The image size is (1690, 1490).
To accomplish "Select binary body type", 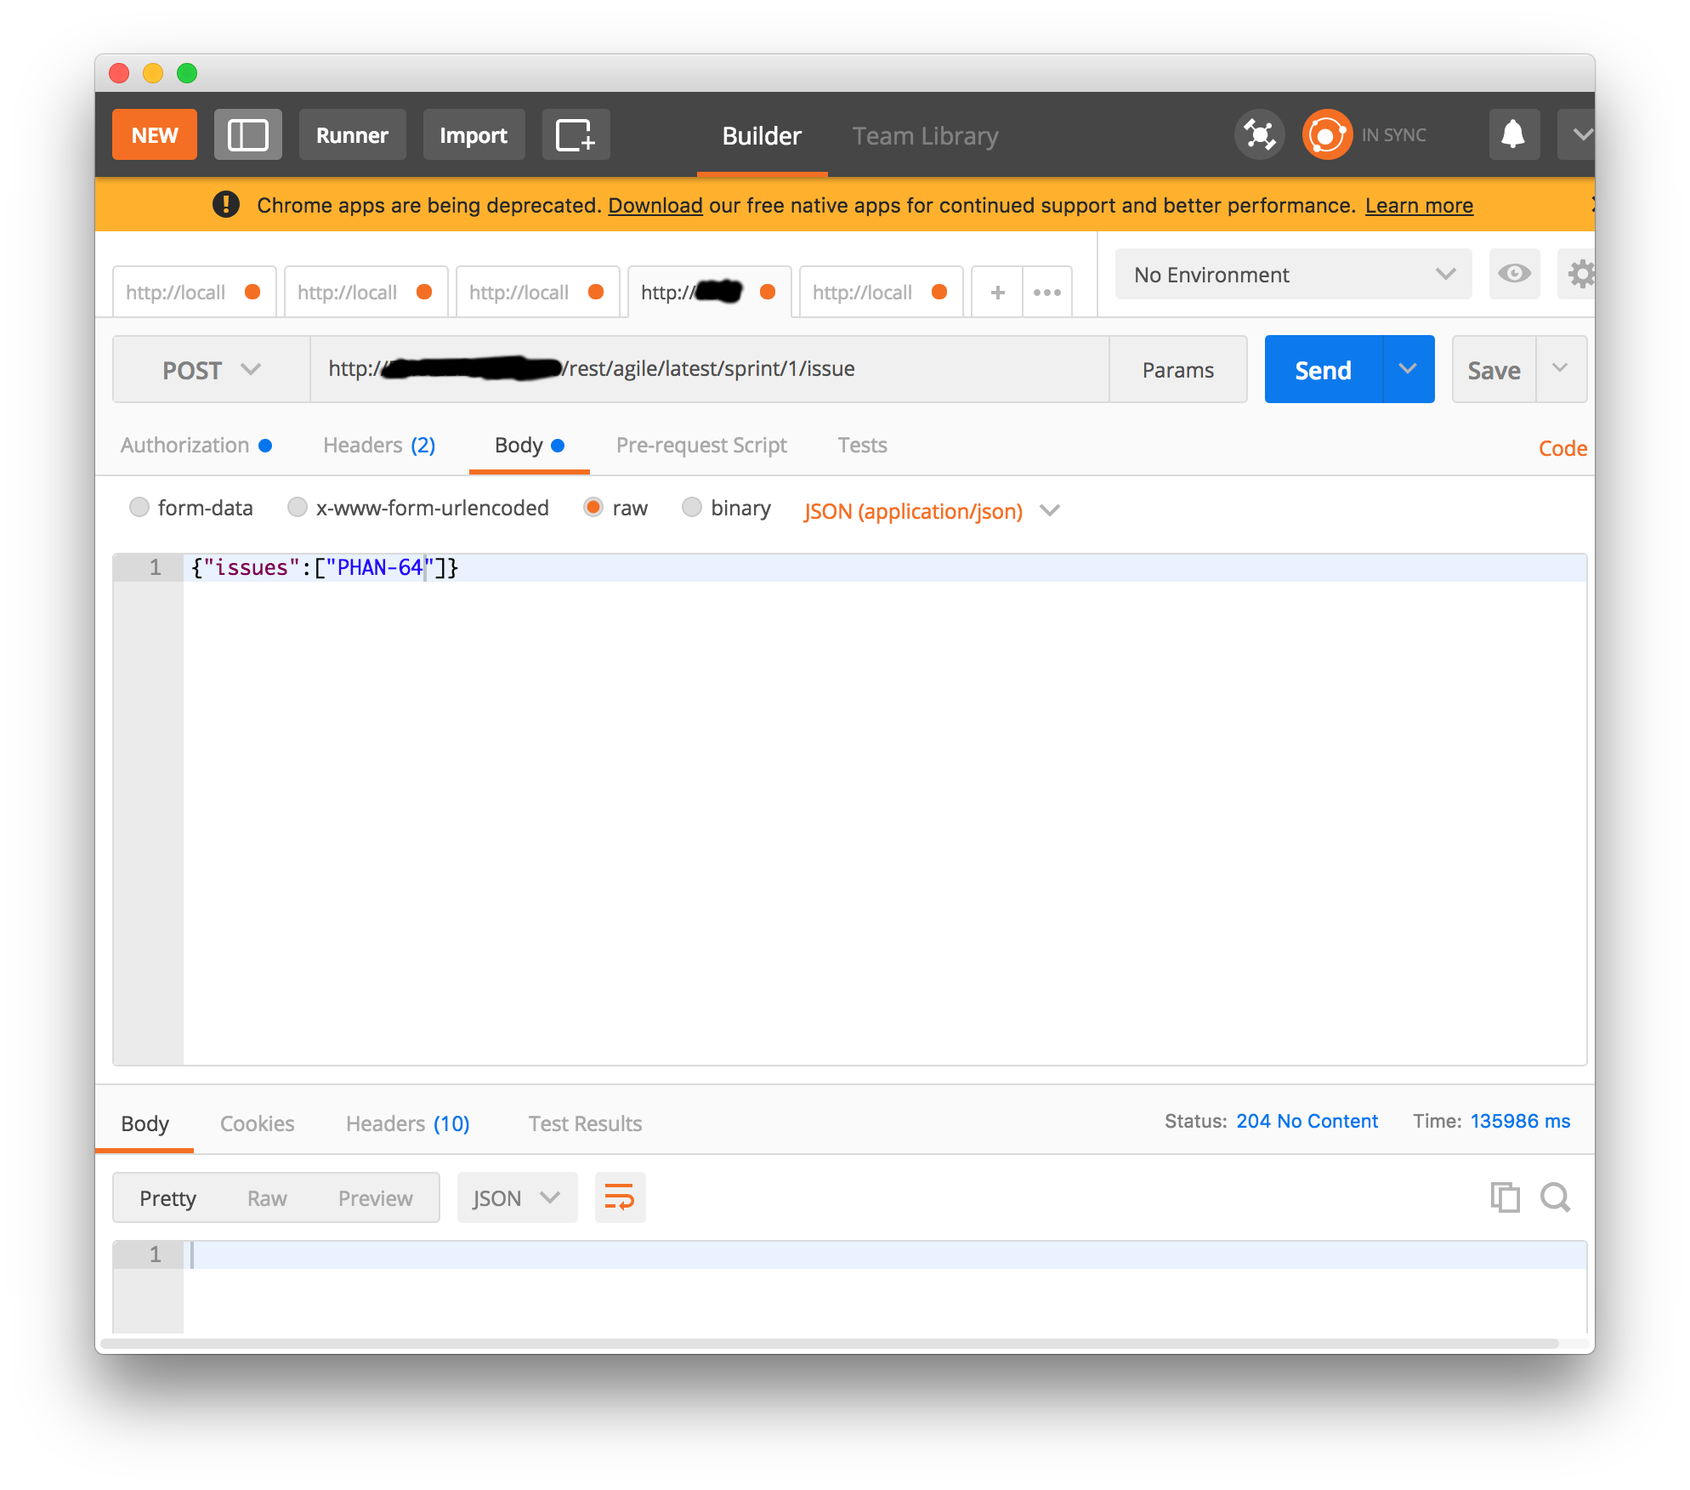I will click(x=692, y=508).
